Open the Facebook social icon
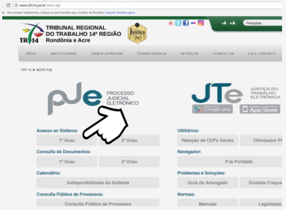This screenshot has height=210, width=286. pyautogui.click(x=186, y=23)
